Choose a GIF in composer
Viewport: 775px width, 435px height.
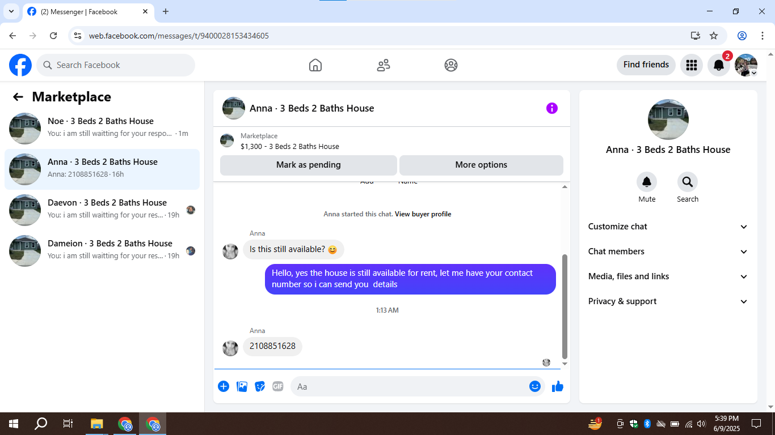(x=277, y=386)
